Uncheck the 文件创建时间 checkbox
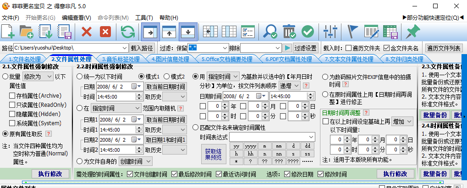The image size is (467, 188). click(130, 174)
